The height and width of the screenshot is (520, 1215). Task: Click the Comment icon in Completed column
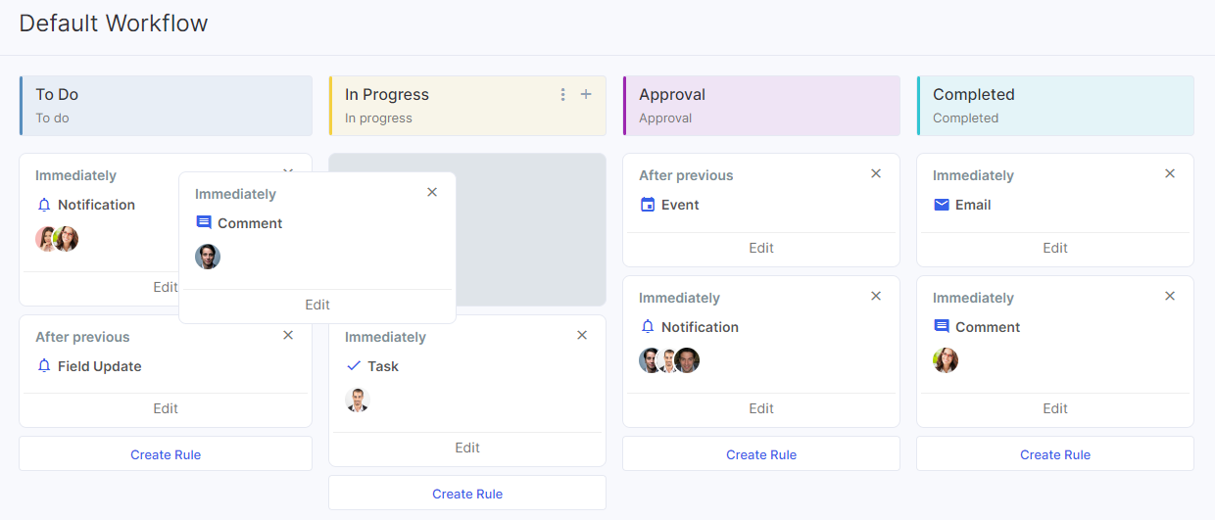coord(941,326)
